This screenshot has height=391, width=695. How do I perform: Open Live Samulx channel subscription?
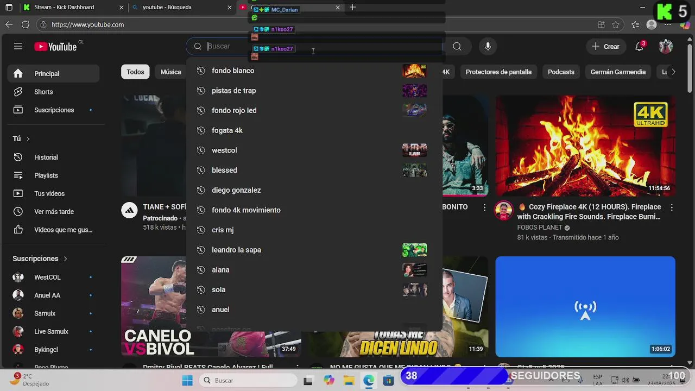(53, 331)
